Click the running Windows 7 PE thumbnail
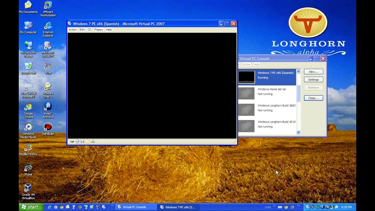This screenshot has height=211, width=375. pyautogui.click(x=246, y=77)
